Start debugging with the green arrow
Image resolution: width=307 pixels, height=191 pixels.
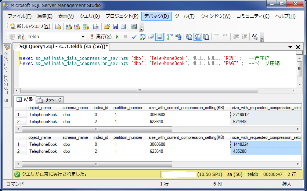(117, 37)
